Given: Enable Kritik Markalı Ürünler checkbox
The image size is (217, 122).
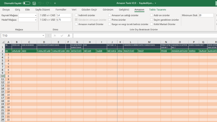Looking at the screenshot, I should (152, 24).
